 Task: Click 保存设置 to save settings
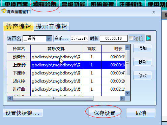click(105, 113)
